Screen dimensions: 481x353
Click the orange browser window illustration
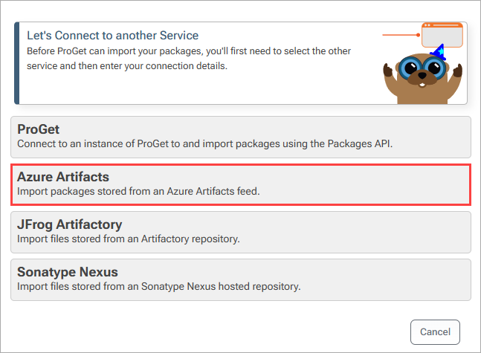[442, 35]
